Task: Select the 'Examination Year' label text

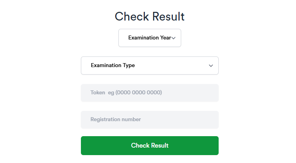Action: tap(149, 38)
